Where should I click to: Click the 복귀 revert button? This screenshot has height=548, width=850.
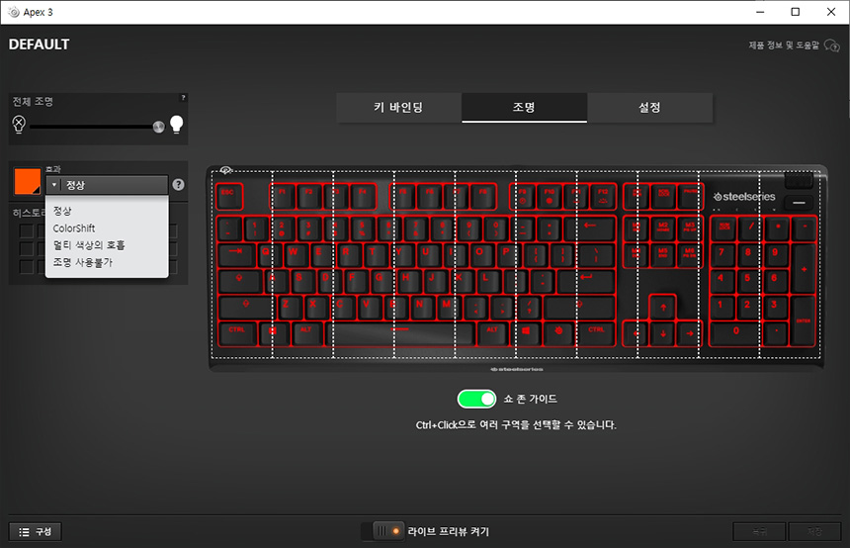coord(759,532)
